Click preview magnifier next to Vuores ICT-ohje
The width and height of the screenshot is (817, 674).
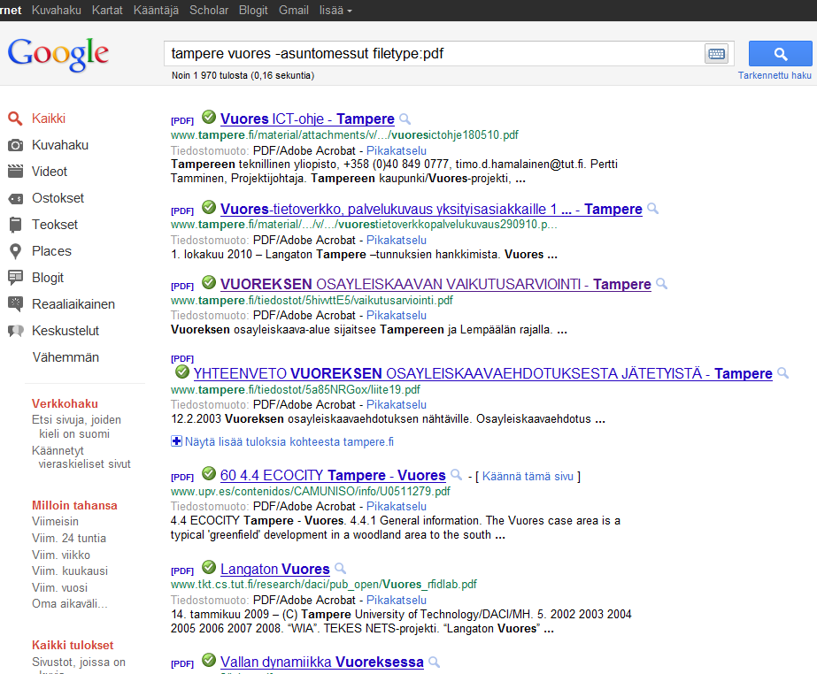tap(405, 119)
